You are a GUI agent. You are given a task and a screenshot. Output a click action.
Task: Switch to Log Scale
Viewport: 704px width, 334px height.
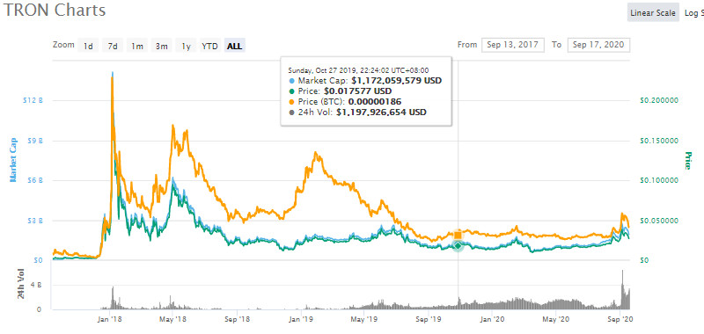[x=693, y=13]
